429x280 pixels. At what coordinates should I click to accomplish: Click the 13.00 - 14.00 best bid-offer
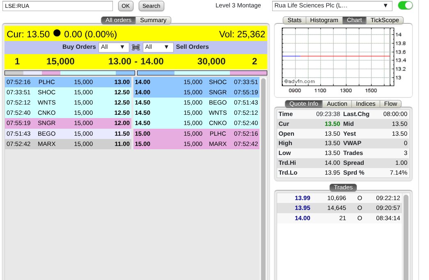(x=136, y=61)
